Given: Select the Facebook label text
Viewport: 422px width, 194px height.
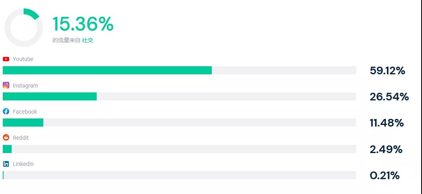Looking at the screenshot, I should 25,112.
